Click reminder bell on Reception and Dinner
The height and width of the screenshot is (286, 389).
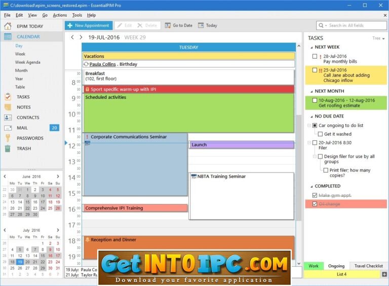click(87, 239)
